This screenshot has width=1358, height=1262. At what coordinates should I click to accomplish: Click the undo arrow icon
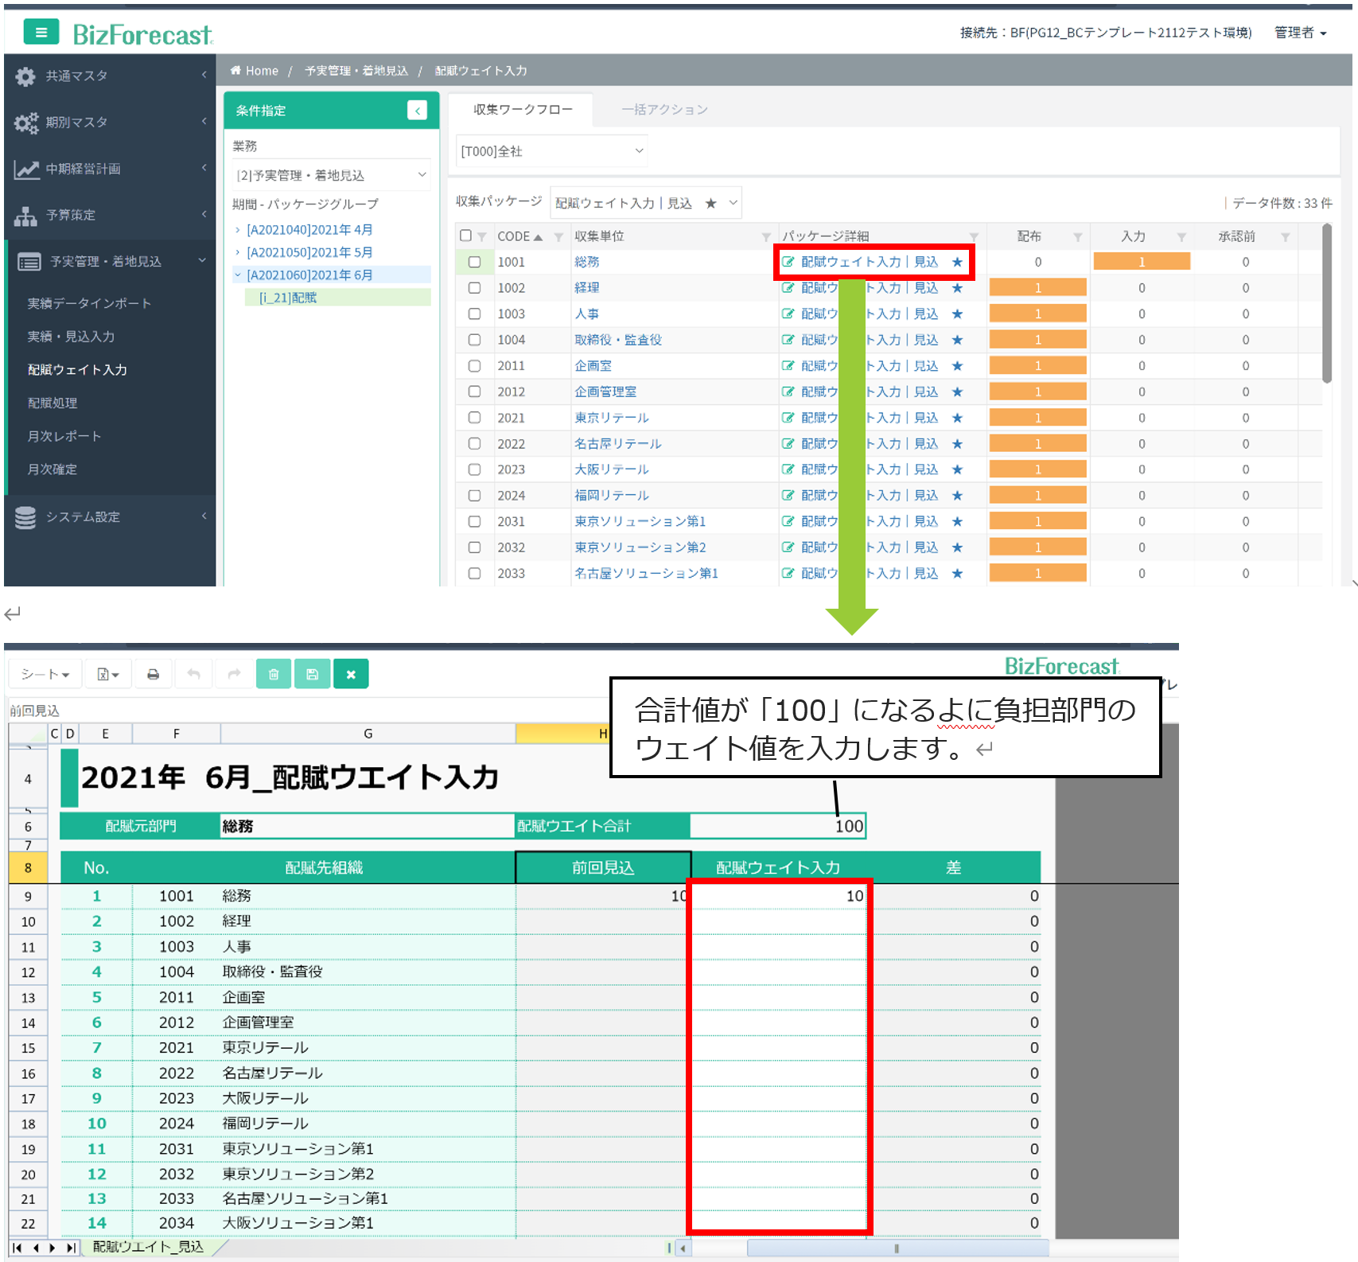tap(193, 674)
